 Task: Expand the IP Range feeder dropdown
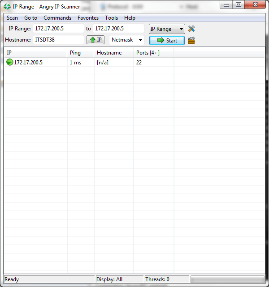point(167,29)
